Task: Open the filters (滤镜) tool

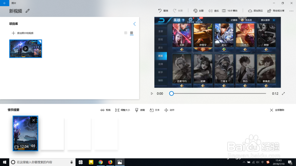Action: pyautogui.click(x=140, y=110)
